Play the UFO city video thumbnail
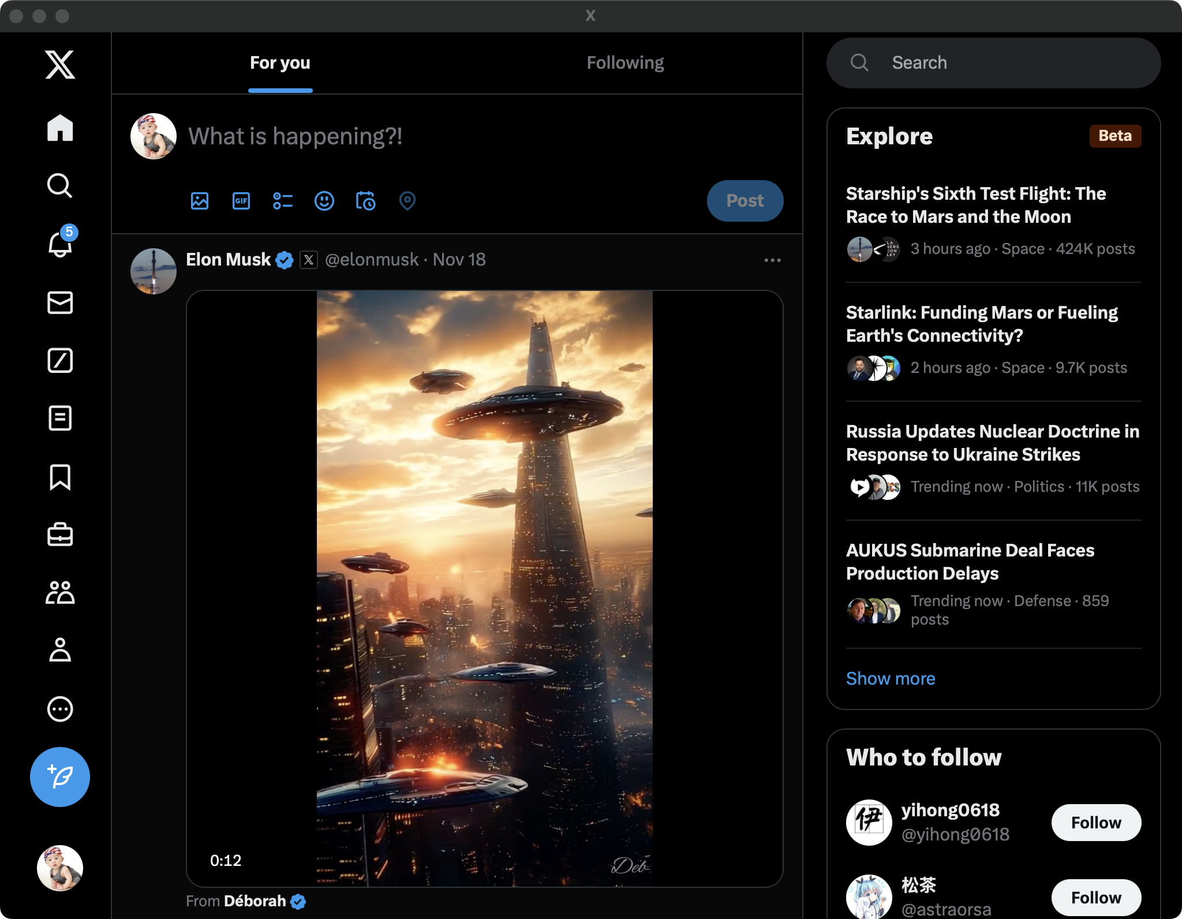 pos(484,588)
